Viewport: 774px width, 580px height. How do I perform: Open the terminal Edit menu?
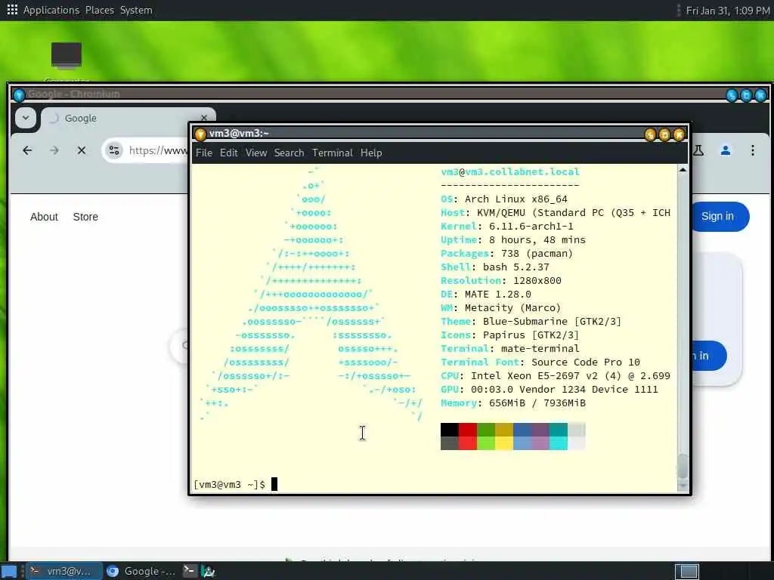pyautogui.click(x=228, y=153)
